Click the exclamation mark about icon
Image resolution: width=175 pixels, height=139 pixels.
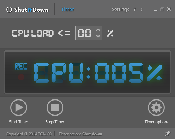click(x=141, y=10)
